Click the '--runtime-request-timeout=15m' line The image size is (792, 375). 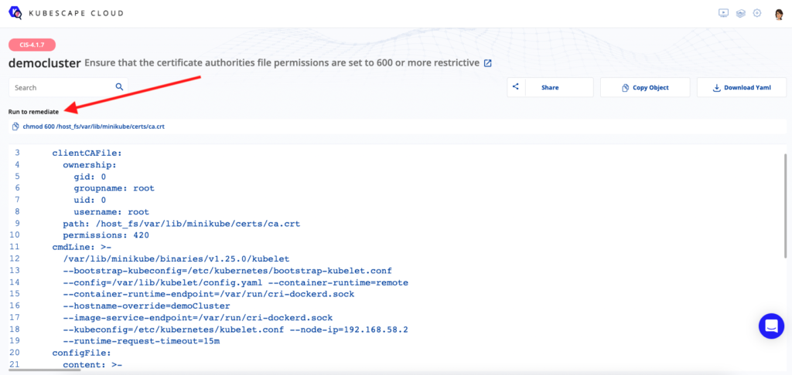click(141, 341)
